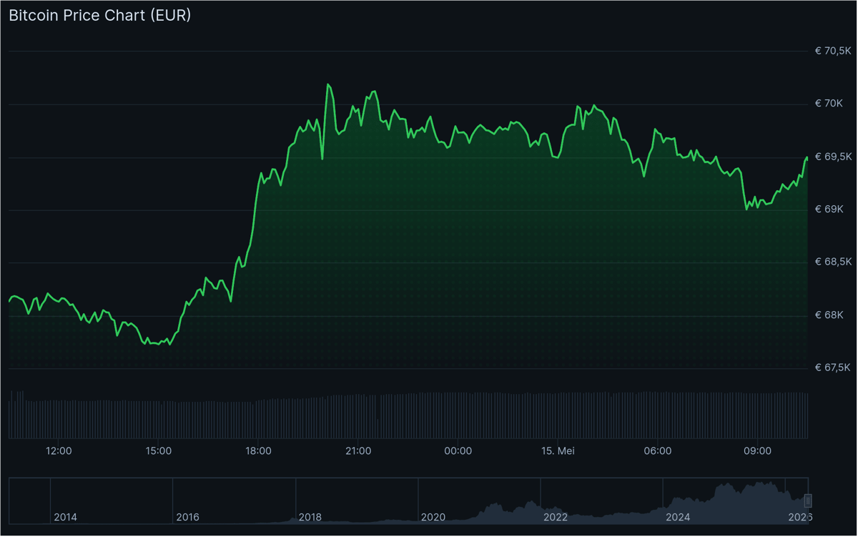
Task: Jump to 2020 in the range navigator
Action: pos(433,517)
